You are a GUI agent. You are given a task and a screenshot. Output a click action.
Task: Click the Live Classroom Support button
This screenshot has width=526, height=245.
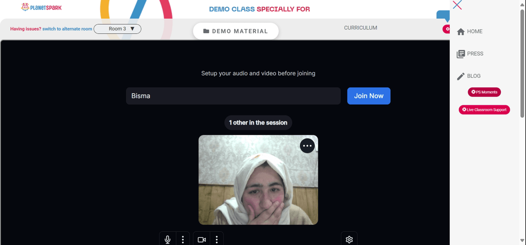484,109
